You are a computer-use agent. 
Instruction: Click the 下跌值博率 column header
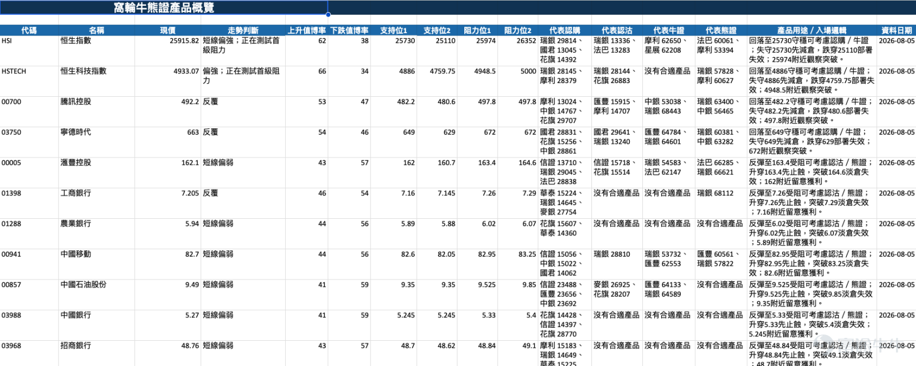click(x=349, y=30)
